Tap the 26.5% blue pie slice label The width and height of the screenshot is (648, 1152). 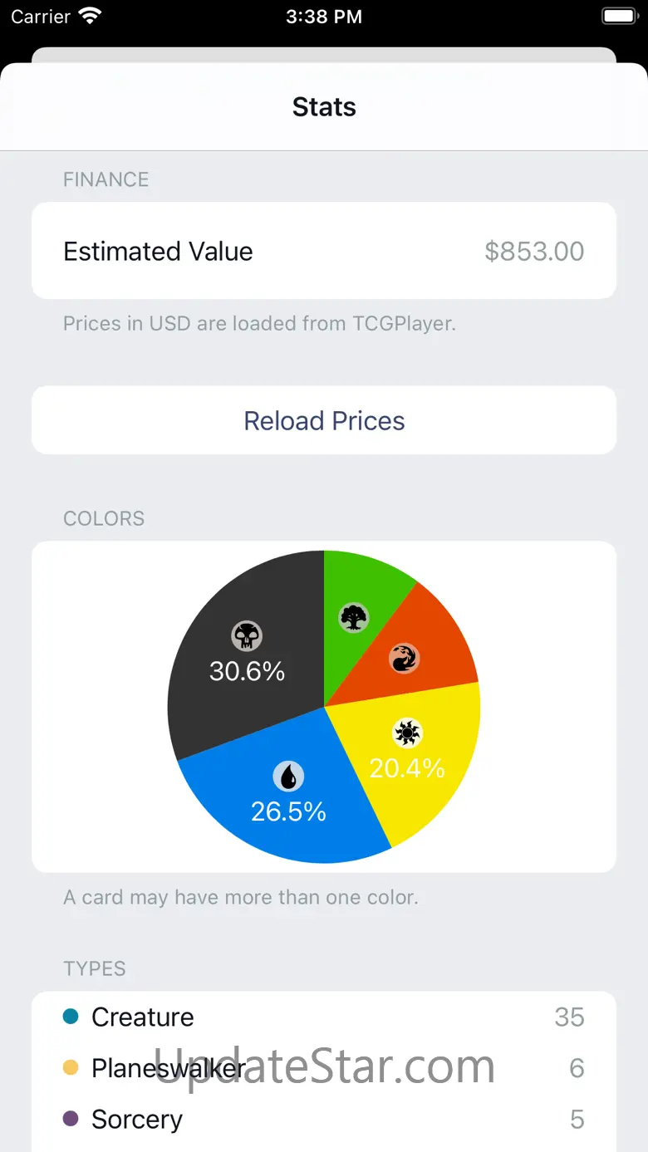coord(288,811)
